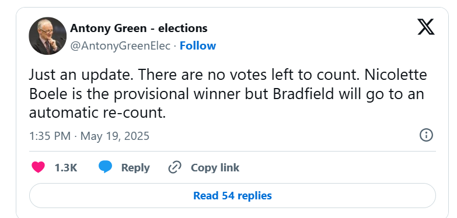Click 'Boele is the provisional winner' text line
Image resolution: width=457 pixels, height=218 pixels.
(x=135, y=94)
